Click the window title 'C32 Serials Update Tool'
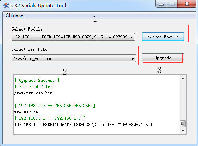 pos(39,6)
